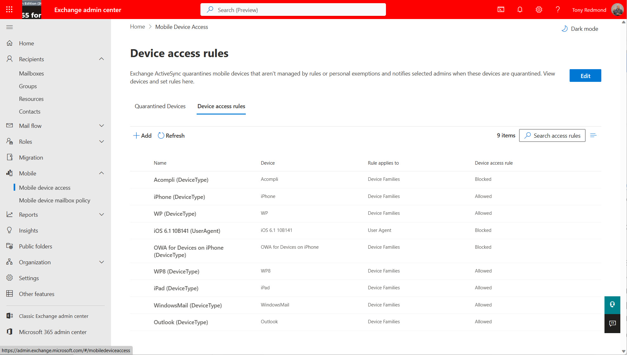Click the Classic Exchange admin center icon
Image resolution: width=627 pixels, height=355 pixels.
[10, 316]
